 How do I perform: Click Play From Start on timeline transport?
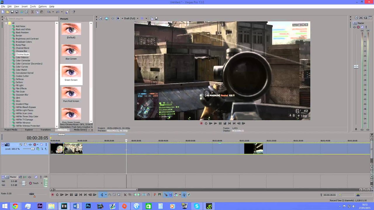[62, 195]
